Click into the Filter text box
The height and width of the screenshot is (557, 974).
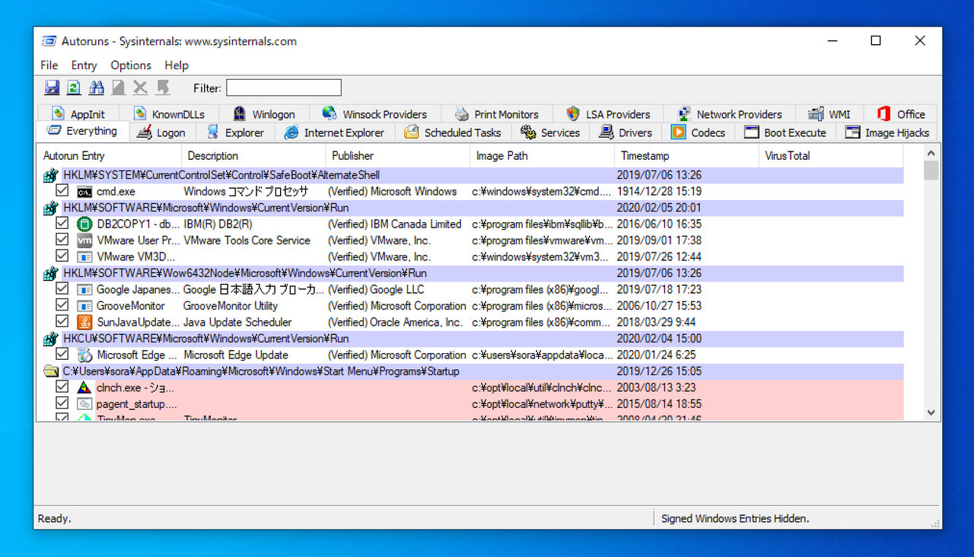pyautogui.click(x=283, y=88)
